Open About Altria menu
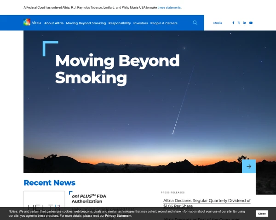Viewport: 276px width, 220px height. (54, 23)
